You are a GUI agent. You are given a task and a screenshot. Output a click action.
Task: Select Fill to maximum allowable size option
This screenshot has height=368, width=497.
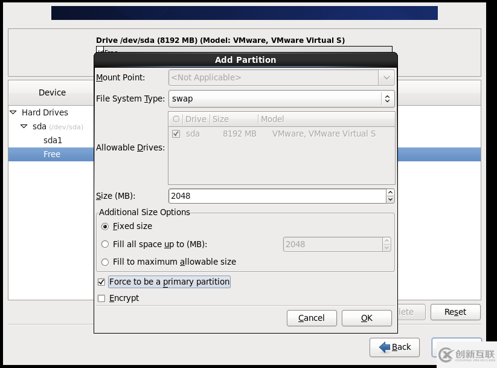pos(105,262)
